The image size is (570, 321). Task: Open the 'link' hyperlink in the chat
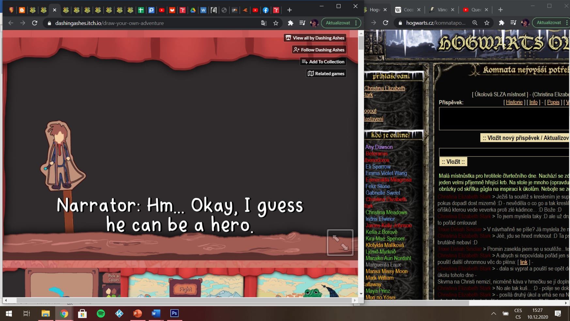pyautogui.click(x=523, y=262)
